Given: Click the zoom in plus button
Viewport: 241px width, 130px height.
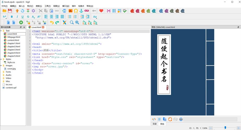Looking at the screenshot, I should 238,128.
